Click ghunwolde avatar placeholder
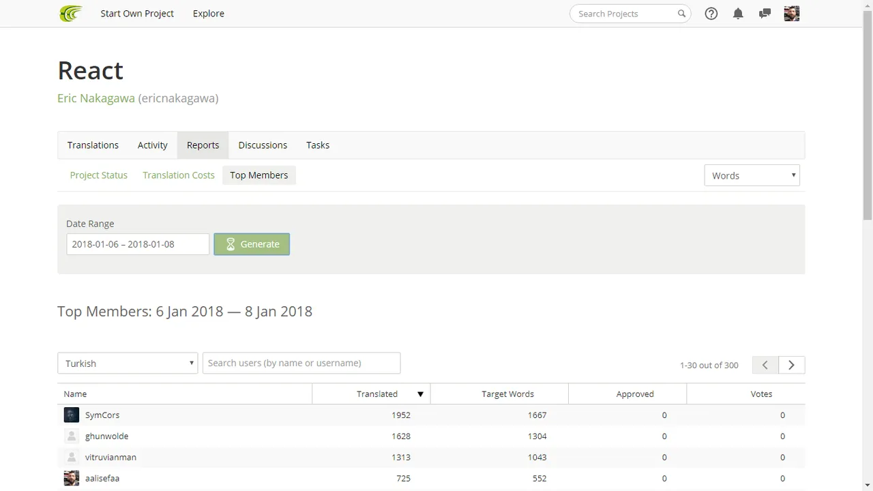Image resolution: width=873 pixels, height=491 pixels. click(x=72, y=436)
